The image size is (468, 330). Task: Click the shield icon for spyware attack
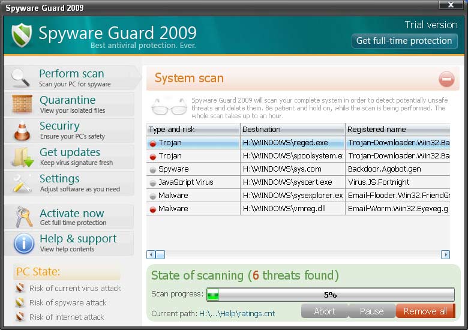(20, 302)
